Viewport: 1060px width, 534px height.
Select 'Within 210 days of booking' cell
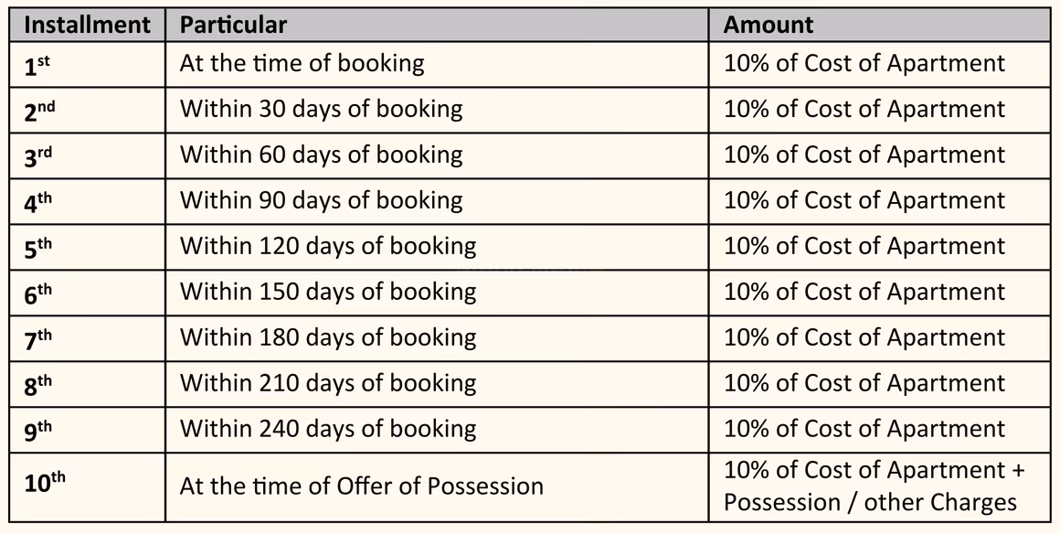[x=437, y=384]
